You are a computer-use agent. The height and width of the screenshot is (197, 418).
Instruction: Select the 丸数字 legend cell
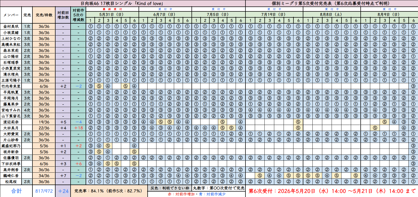point(218,188)
